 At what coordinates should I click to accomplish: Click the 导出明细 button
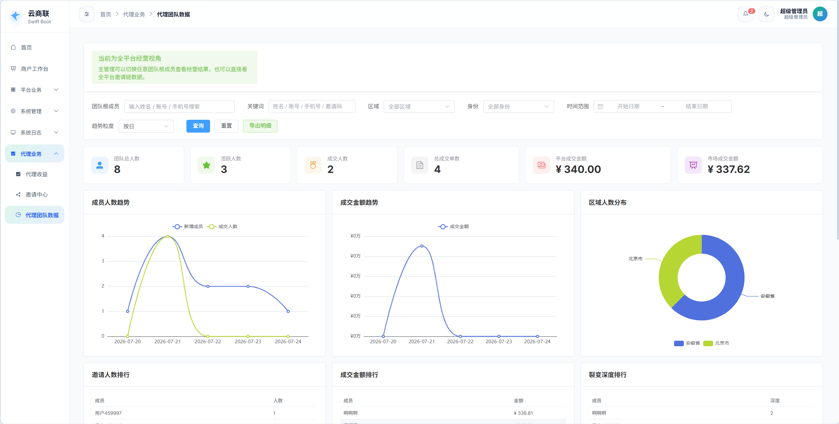coord(260,126)
